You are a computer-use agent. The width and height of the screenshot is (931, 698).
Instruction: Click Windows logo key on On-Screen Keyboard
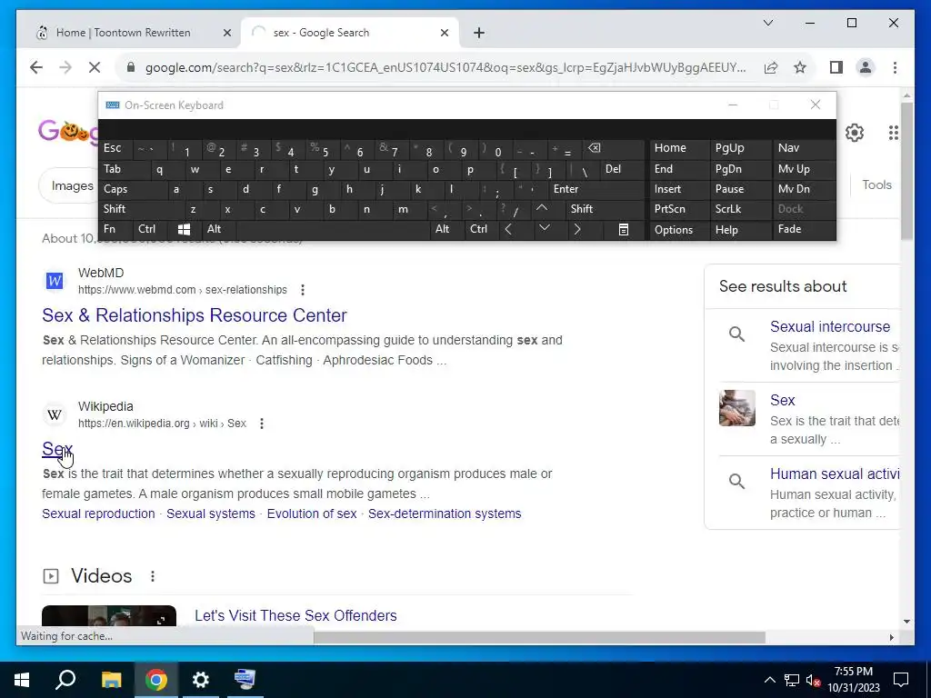pyautogui.click(x=184, y=229)
